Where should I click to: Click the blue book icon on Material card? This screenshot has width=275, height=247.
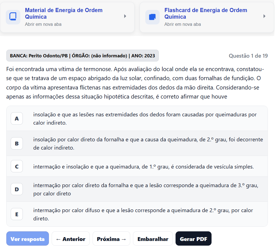click(13, 17)
